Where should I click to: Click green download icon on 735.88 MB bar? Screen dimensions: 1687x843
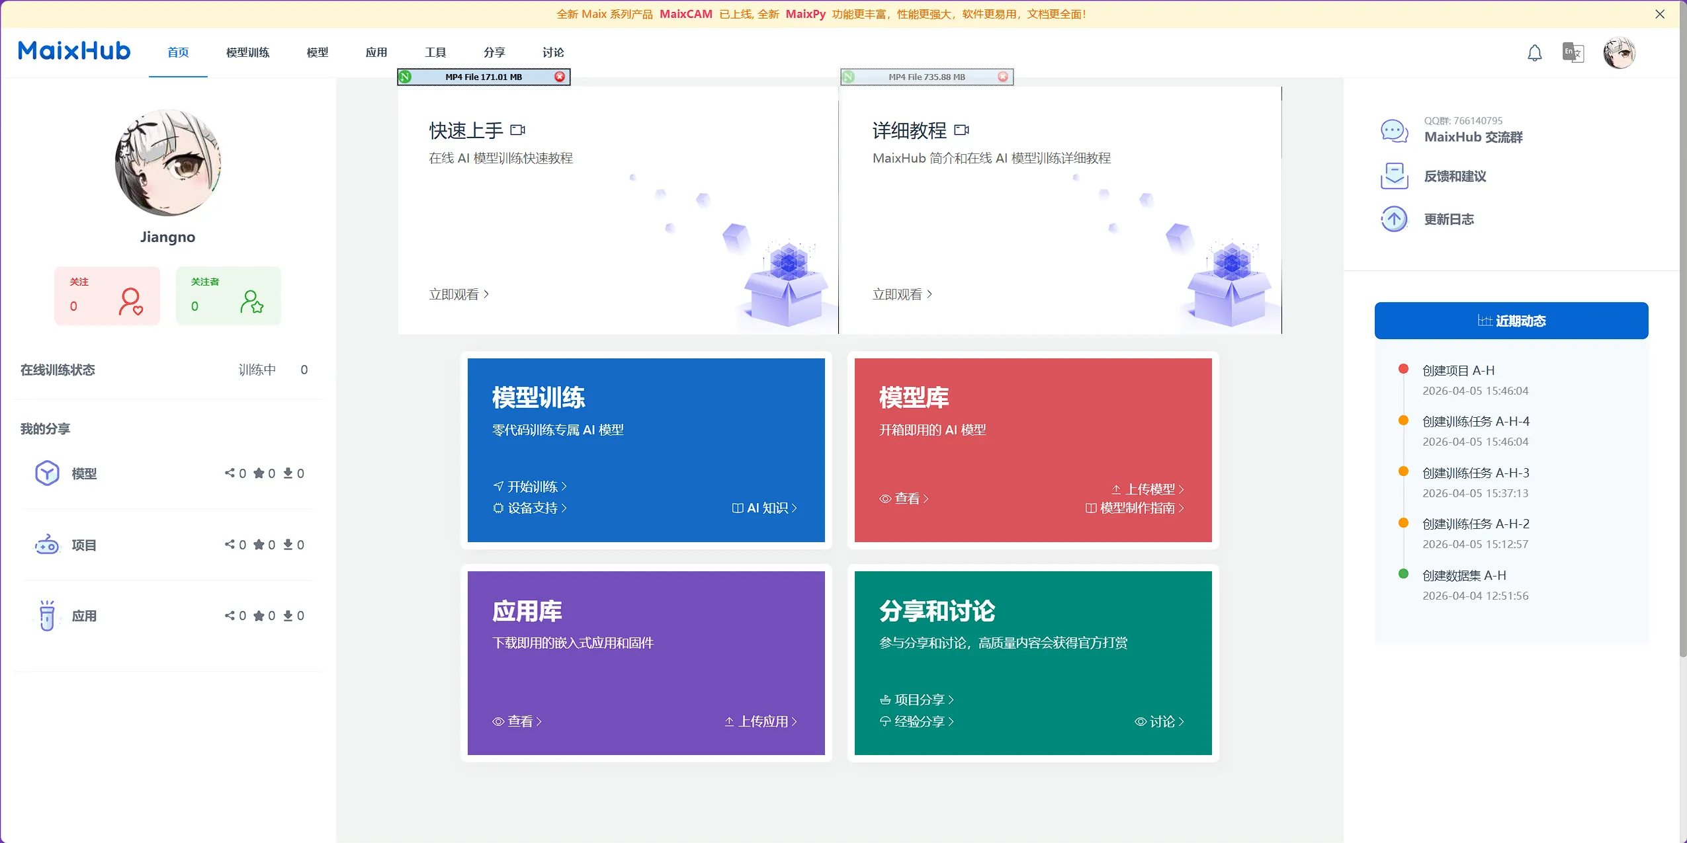pos(849,77)
